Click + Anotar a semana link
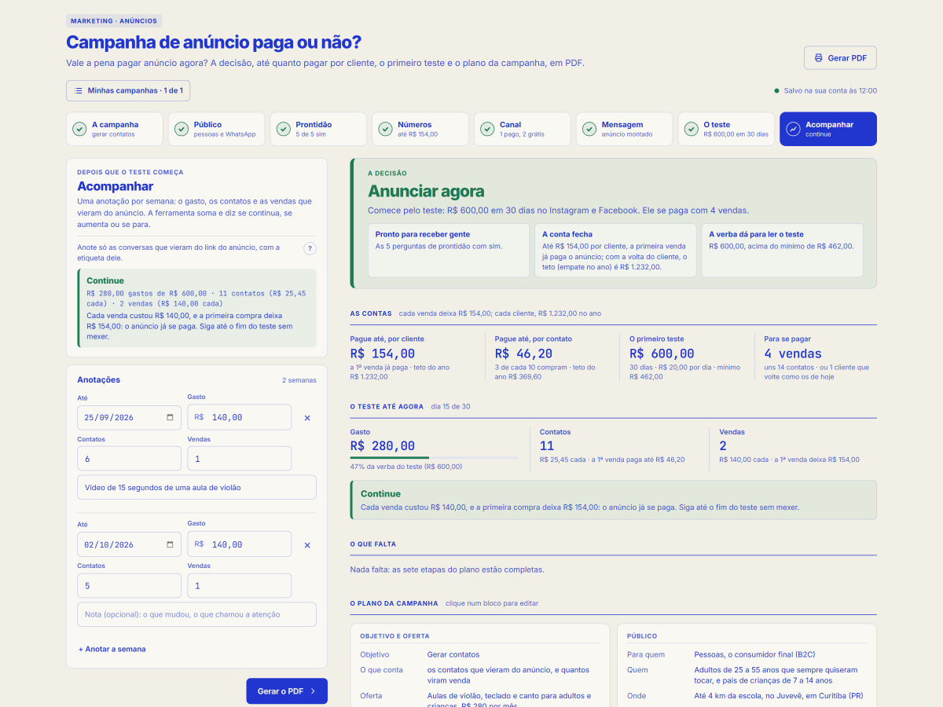943x707 pixels. point(112,649)
